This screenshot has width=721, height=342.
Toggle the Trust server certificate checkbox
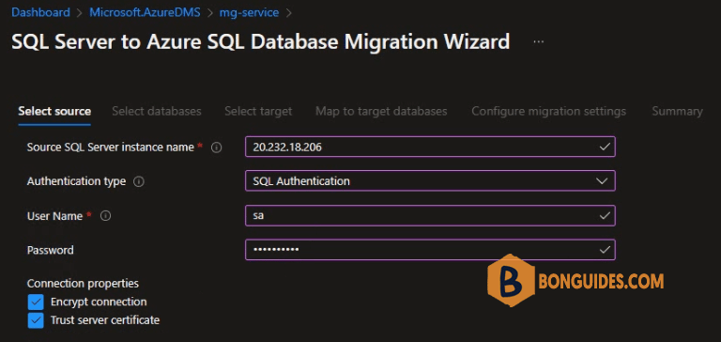point(36,320)
